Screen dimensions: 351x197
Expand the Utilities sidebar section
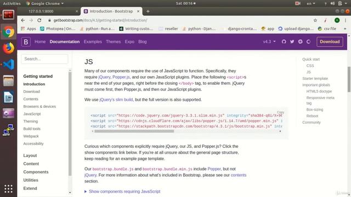31,180
